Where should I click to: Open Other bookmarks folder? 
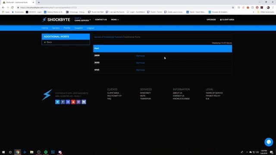[266, 12]
